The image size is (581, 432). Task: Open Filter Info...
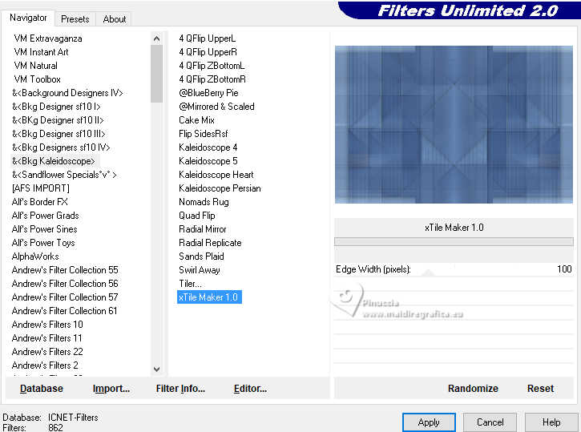(180, 389)
